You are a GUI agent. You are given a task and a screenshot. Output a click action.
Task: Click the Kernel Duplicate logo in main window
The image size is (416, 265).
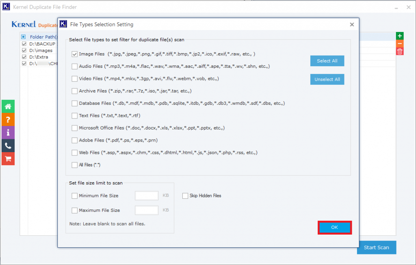(35, 24)
